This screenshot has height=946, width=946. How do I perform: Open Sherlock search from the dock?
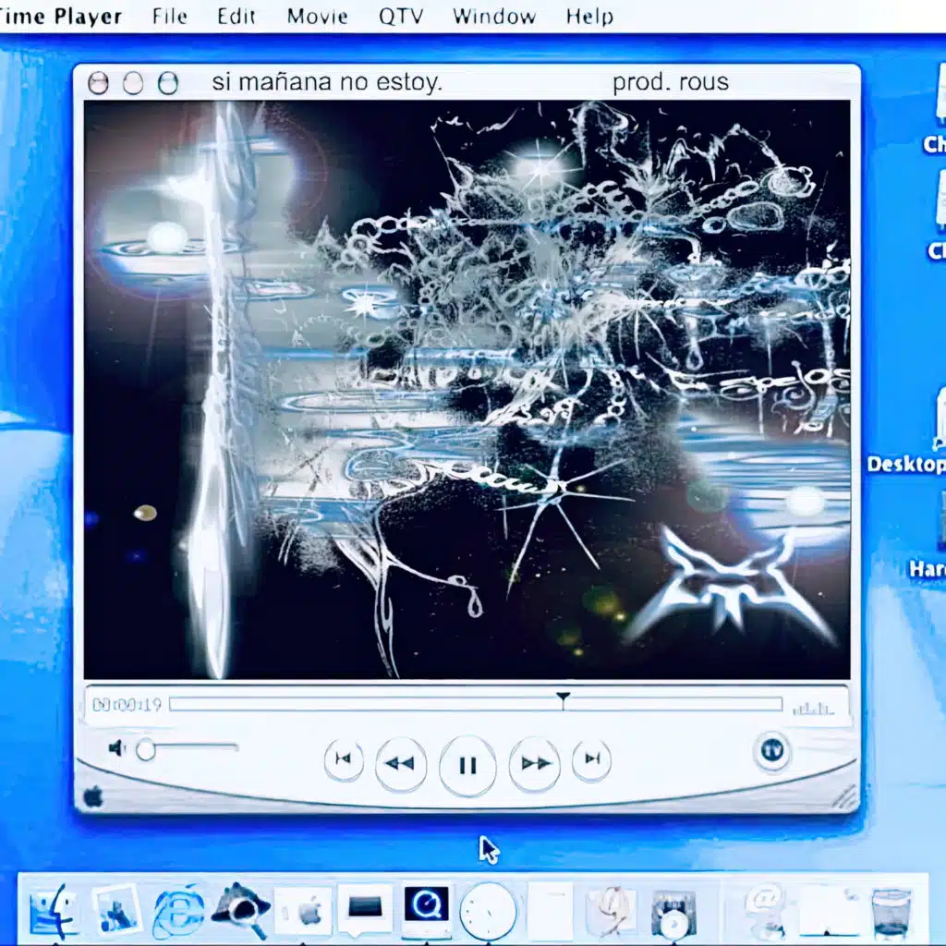click(x=240, y=911)
